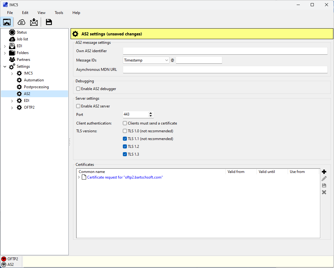Increase the Port value with up arrow
Image resolution: width=334 pixels, height=268 pixels.
click(x=151, y=113)
